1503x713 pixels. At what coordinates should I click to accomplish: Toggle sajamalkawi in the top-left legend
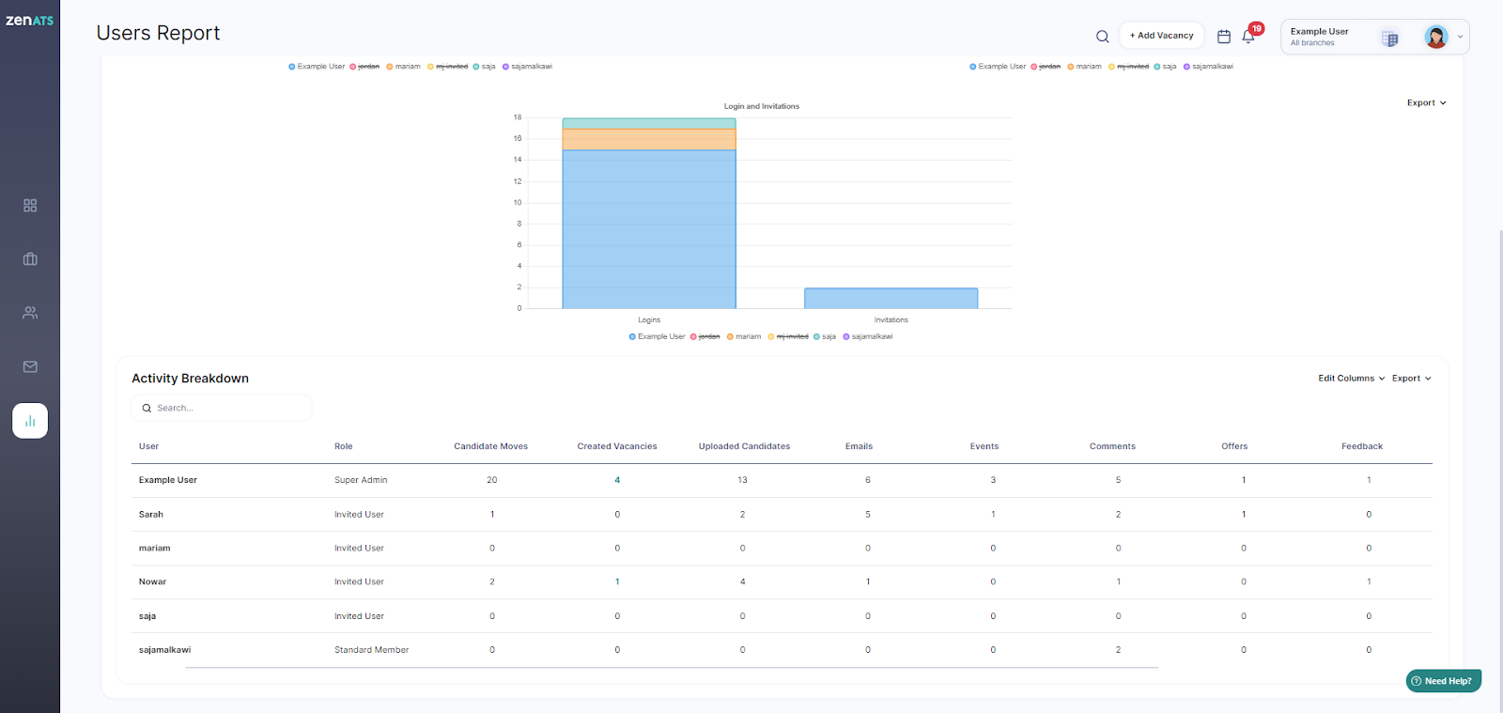[x=527, y=67]
